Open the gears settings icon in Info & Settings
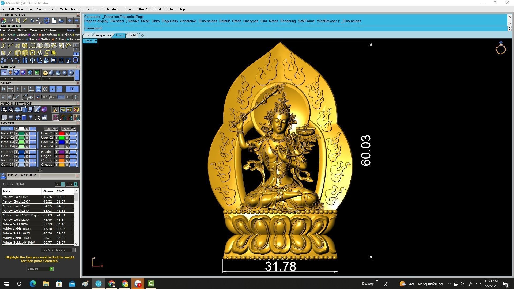Image resolution: width=514 pixels, height=289 pixels. 4,109
